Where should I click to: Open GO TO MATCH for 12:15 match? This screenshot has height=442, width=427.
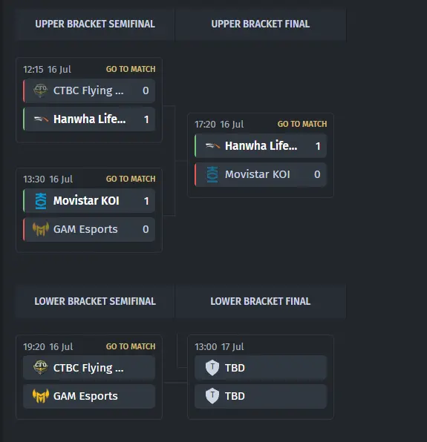[x=131, y=69]
